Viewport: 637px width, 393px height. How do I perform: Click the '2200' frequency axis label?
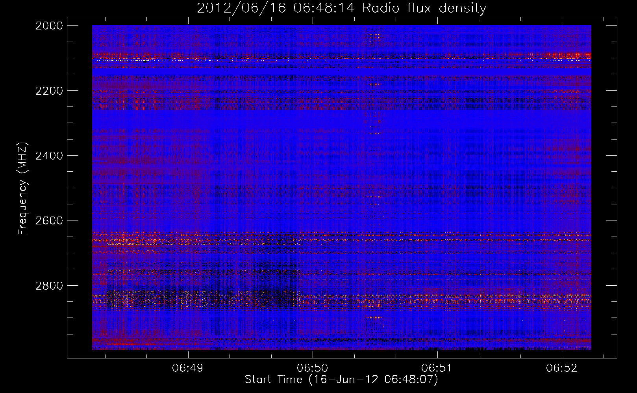pos(49,91)
